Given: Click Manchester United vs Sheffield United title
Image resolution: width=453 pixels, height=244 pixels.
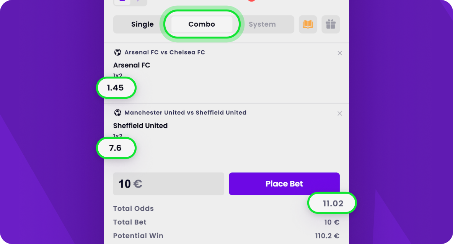Looking at the screenshot, I should coord(185,112).
